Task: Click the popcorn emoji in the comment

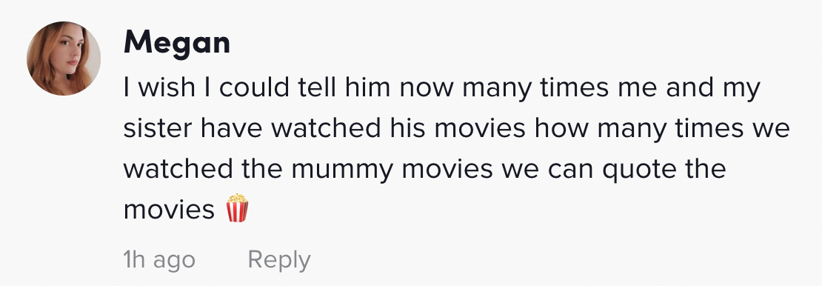Action: pyautogui.click(x=237, y=207)
